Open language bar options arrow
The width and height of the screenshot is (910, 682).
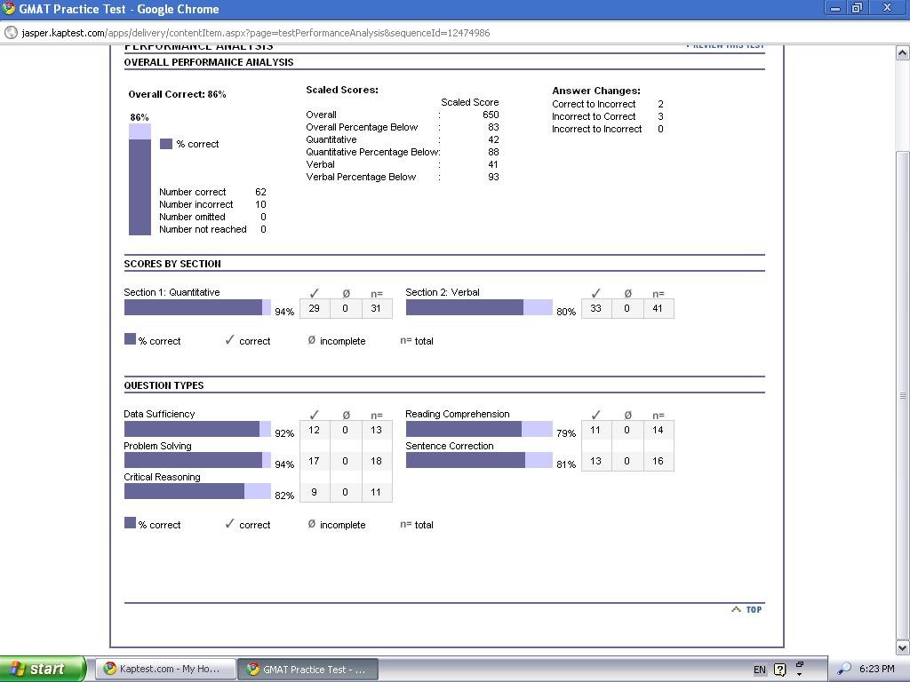pos(799,669)
